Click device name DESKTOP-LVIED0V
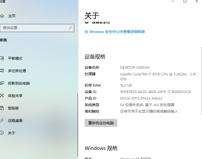The width and height of the screenshot is (202, 159). [135, 67]
